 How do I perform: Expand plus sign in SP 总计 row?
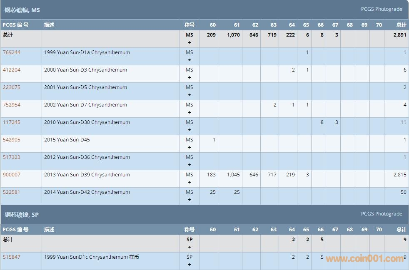(190, 247)
